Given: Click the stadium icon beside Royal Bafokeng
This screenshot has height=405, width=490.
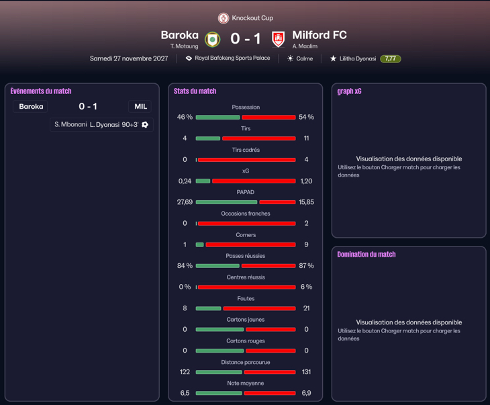Looking at the screenshot, I should pos(189,58).
